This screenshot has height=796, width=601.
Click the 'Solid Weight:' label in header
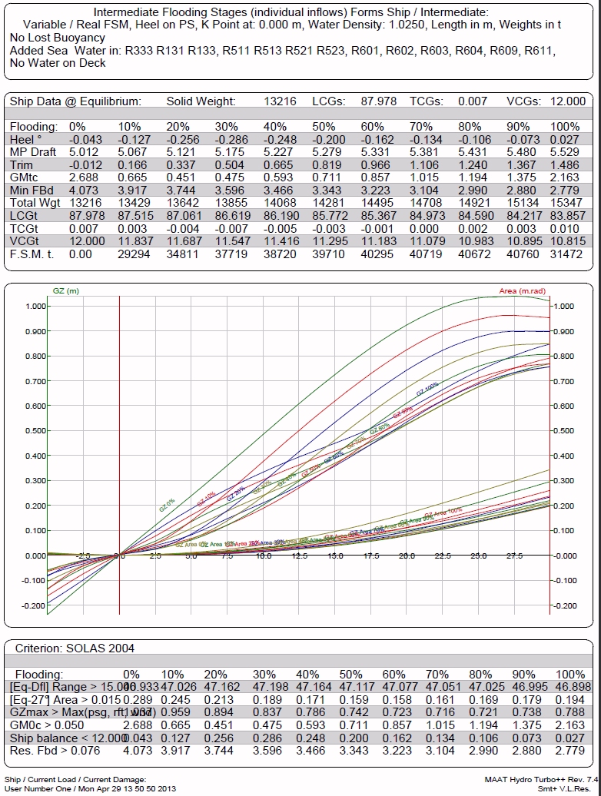[x=201, y=101]
